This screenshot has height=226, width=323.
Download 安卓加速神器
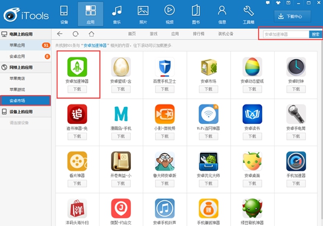pos(77,89)
